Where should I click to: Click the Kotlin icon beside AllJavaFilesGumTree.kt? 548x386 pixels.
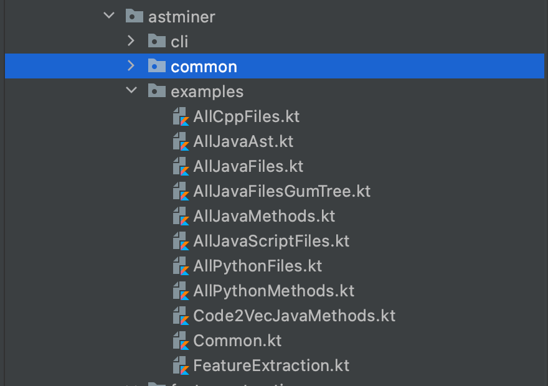[180, 191]
